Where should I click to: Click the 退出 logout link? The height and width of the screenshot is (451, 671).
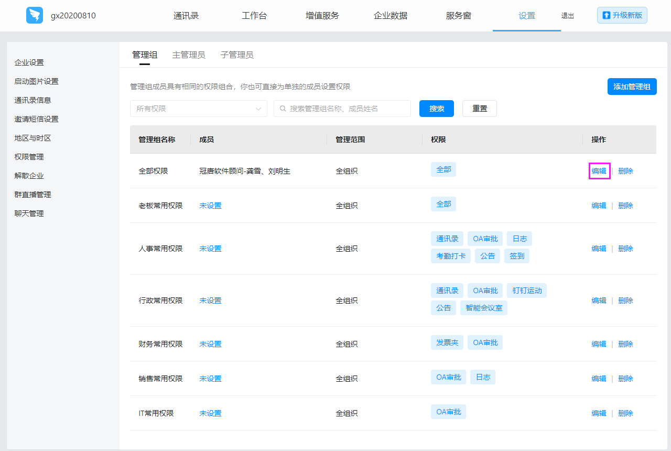[568, 16]
